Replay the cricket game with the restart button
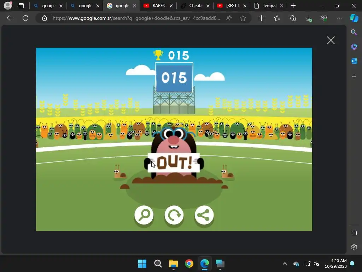Viewport: 362px width, 272px height. [174, 215]
